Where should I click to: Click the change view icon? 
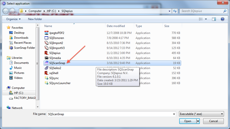(201, 19)
